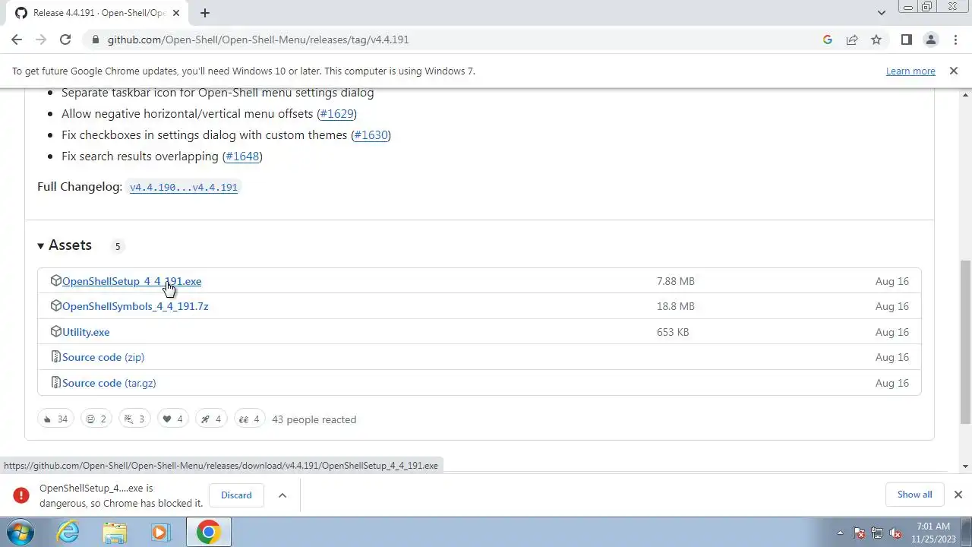Screen dimensions: 972x547
Task: Open network tray icon
Action: pyautogui.click(x=877, y=533)
